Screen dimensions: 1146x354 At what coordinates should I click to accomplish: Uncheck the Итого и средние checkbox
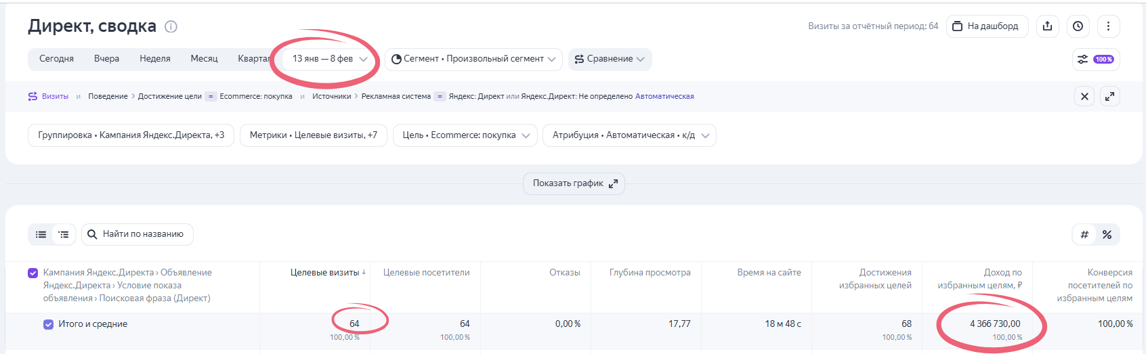click(x=49, y=324)
